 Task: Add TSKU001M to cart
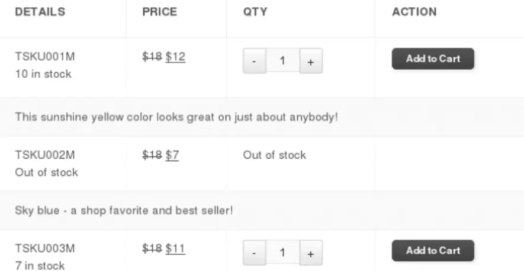(x=433, y=58)
